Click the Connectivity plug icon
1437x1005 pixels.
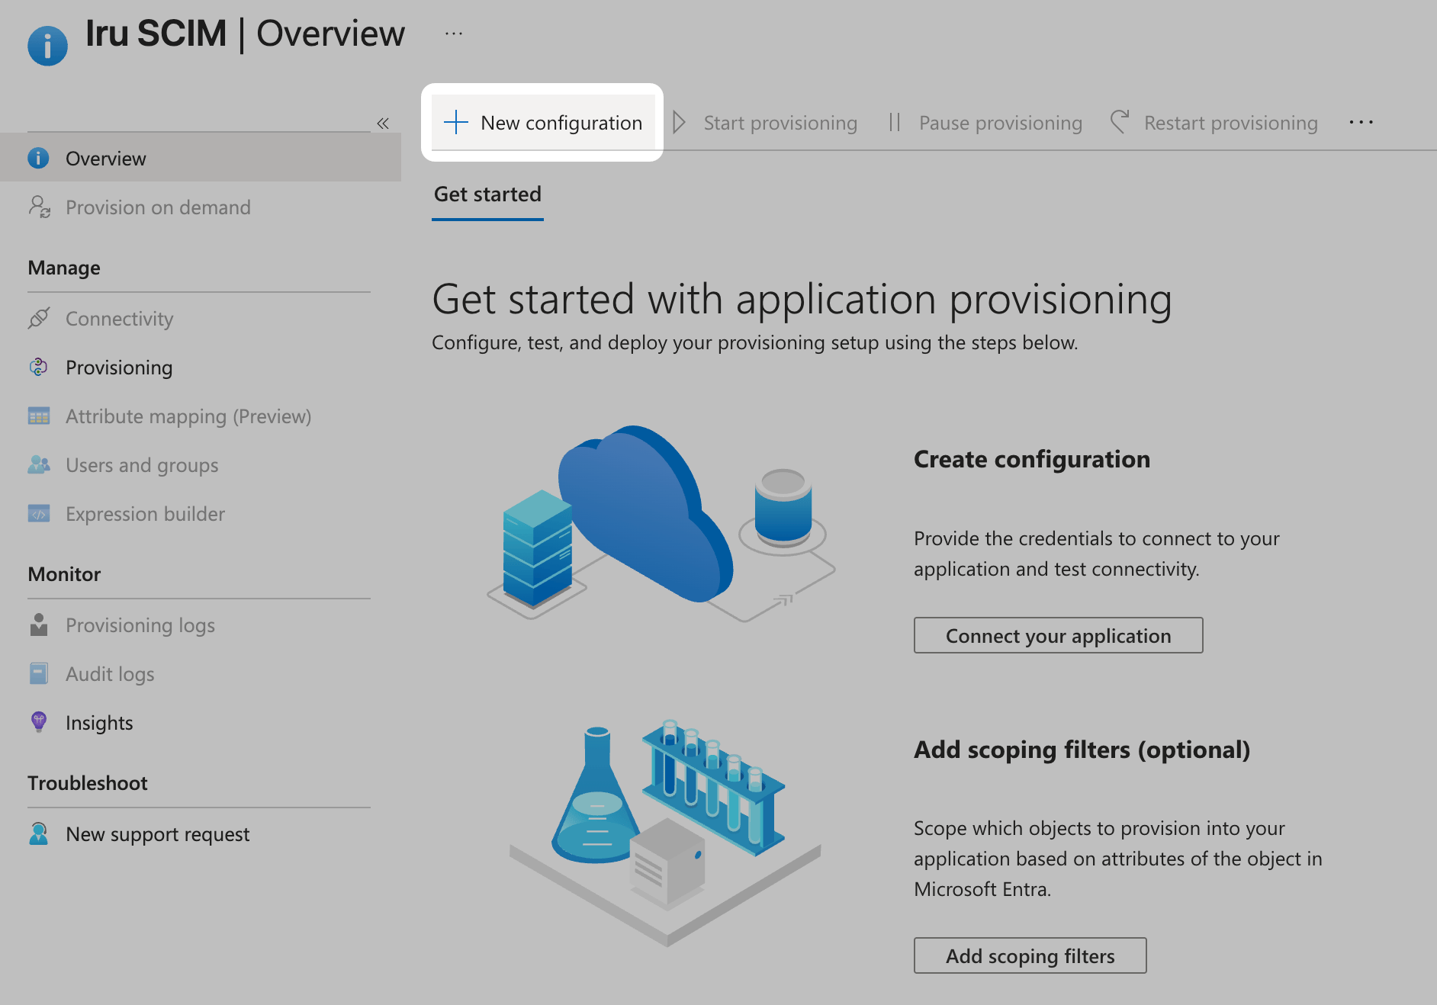[x=39, y=318]
